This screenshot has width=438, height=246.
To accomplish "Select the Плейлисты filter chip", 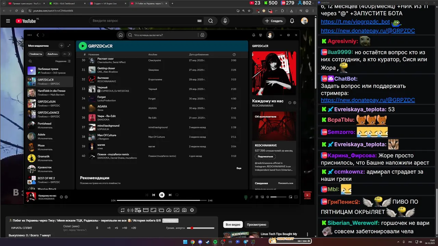I will (x=36, y=54).
